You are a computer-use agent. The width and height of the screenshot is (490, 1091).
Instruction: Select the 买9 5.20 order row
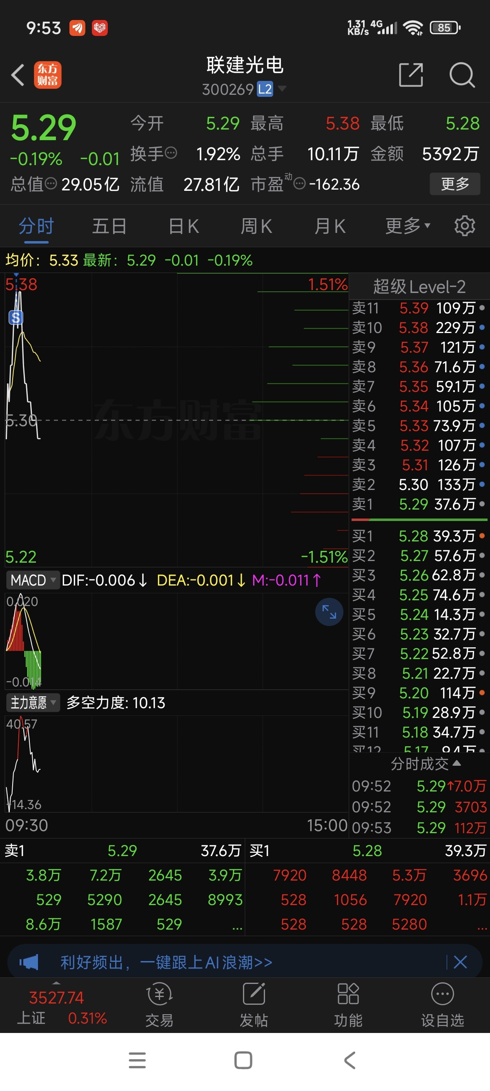[x=419, y=693]
